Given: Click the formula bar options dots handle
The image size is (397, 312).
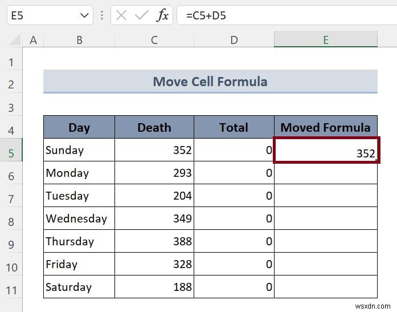Looking at the screenshot, I should click(102, 15).
